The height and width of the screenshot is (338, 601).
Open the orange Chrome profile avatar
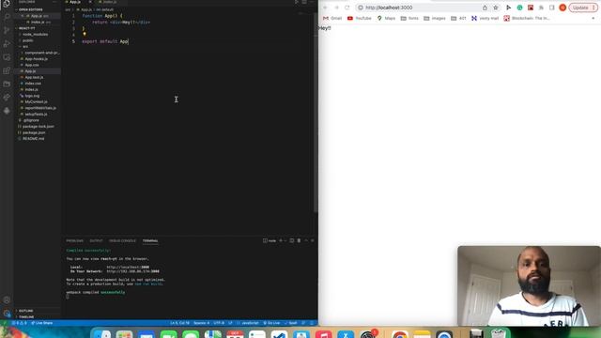(x=562, y=8)
